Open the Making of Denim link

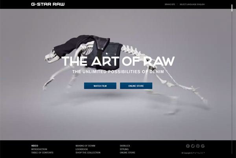pos(85,146)
